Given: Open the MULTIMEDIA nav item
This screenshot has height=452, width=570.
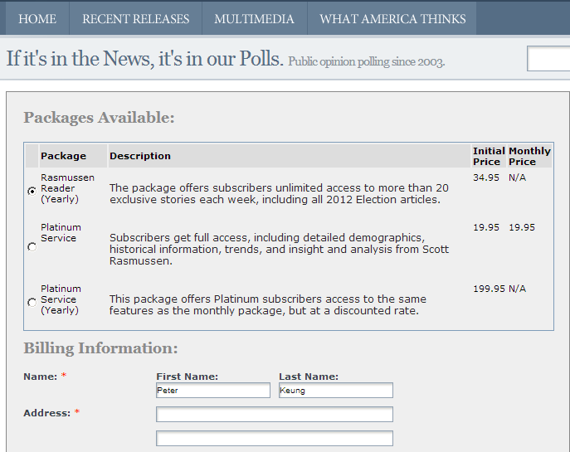Looking at the screenshot, I should (x=255, y=19).
